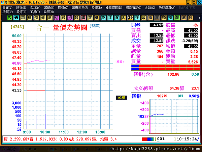This screenshot has width=202, height=152.
Task: Click the [製藥] industry link
Action: point(95,26)
